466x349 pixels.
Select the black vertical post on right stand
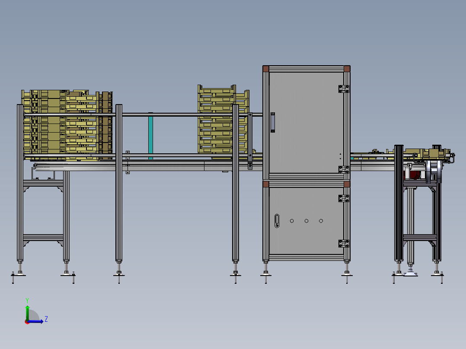pos(399,203)
